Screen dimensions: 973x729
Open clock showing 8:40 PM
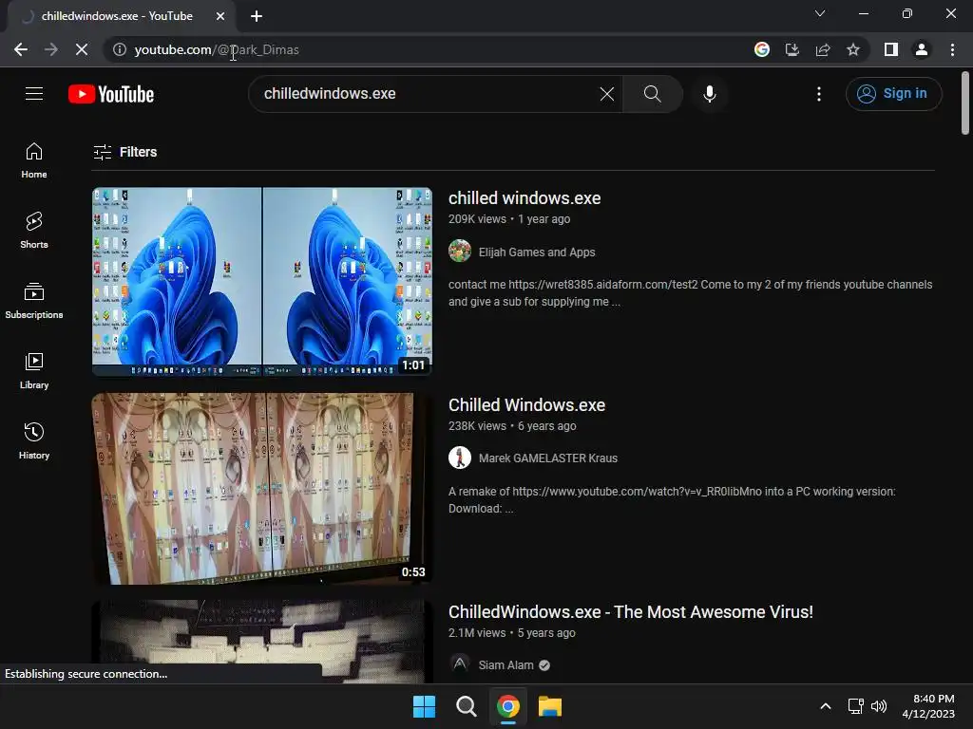coord(928,706)
